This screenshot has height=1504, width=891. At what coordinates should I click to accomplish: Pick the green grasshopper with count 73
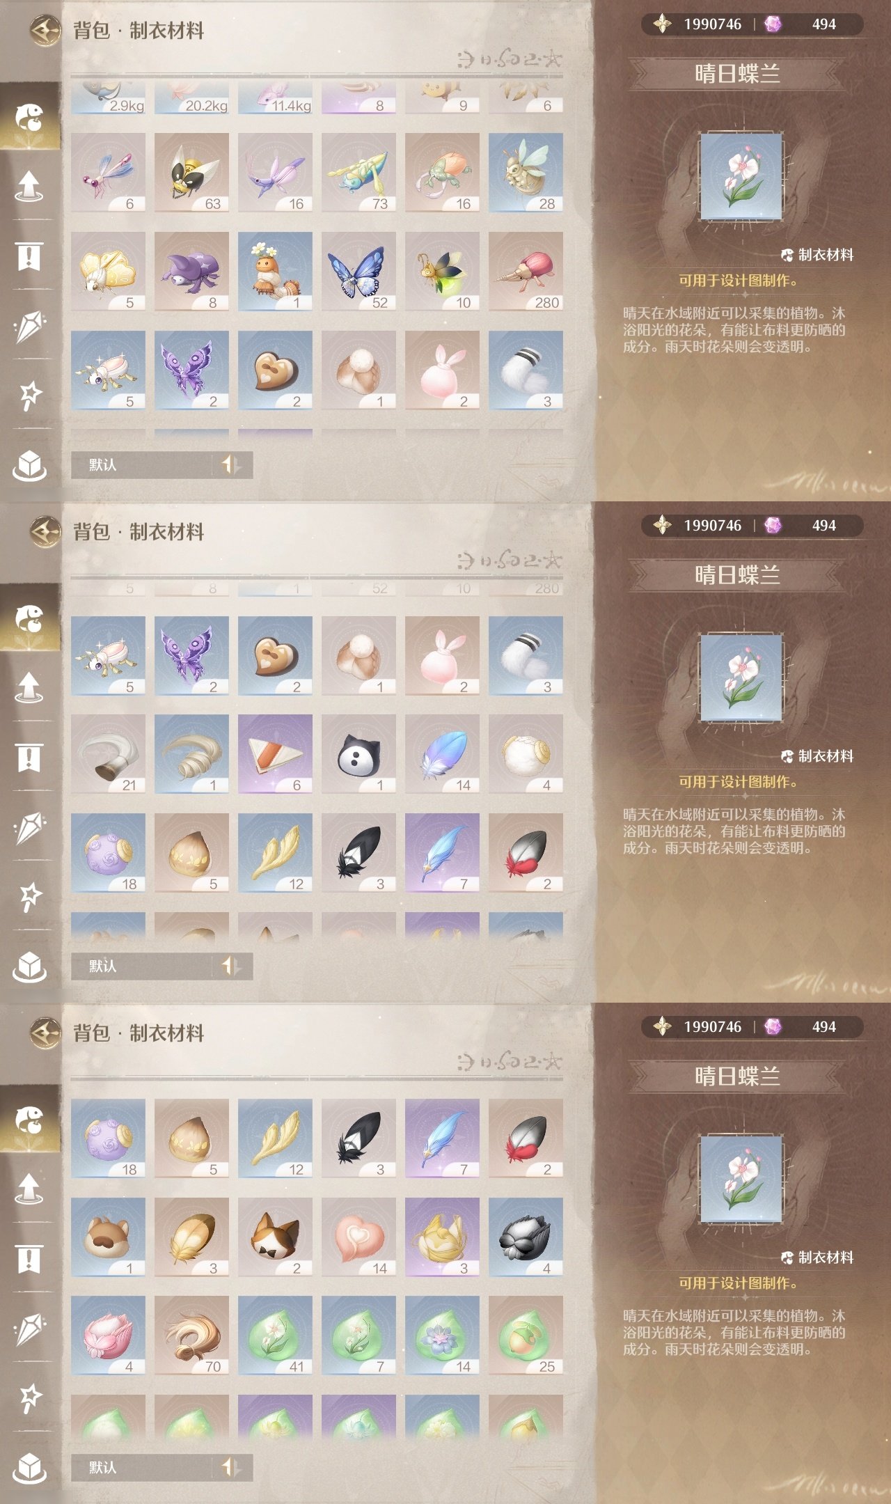[x=358, y=173]
